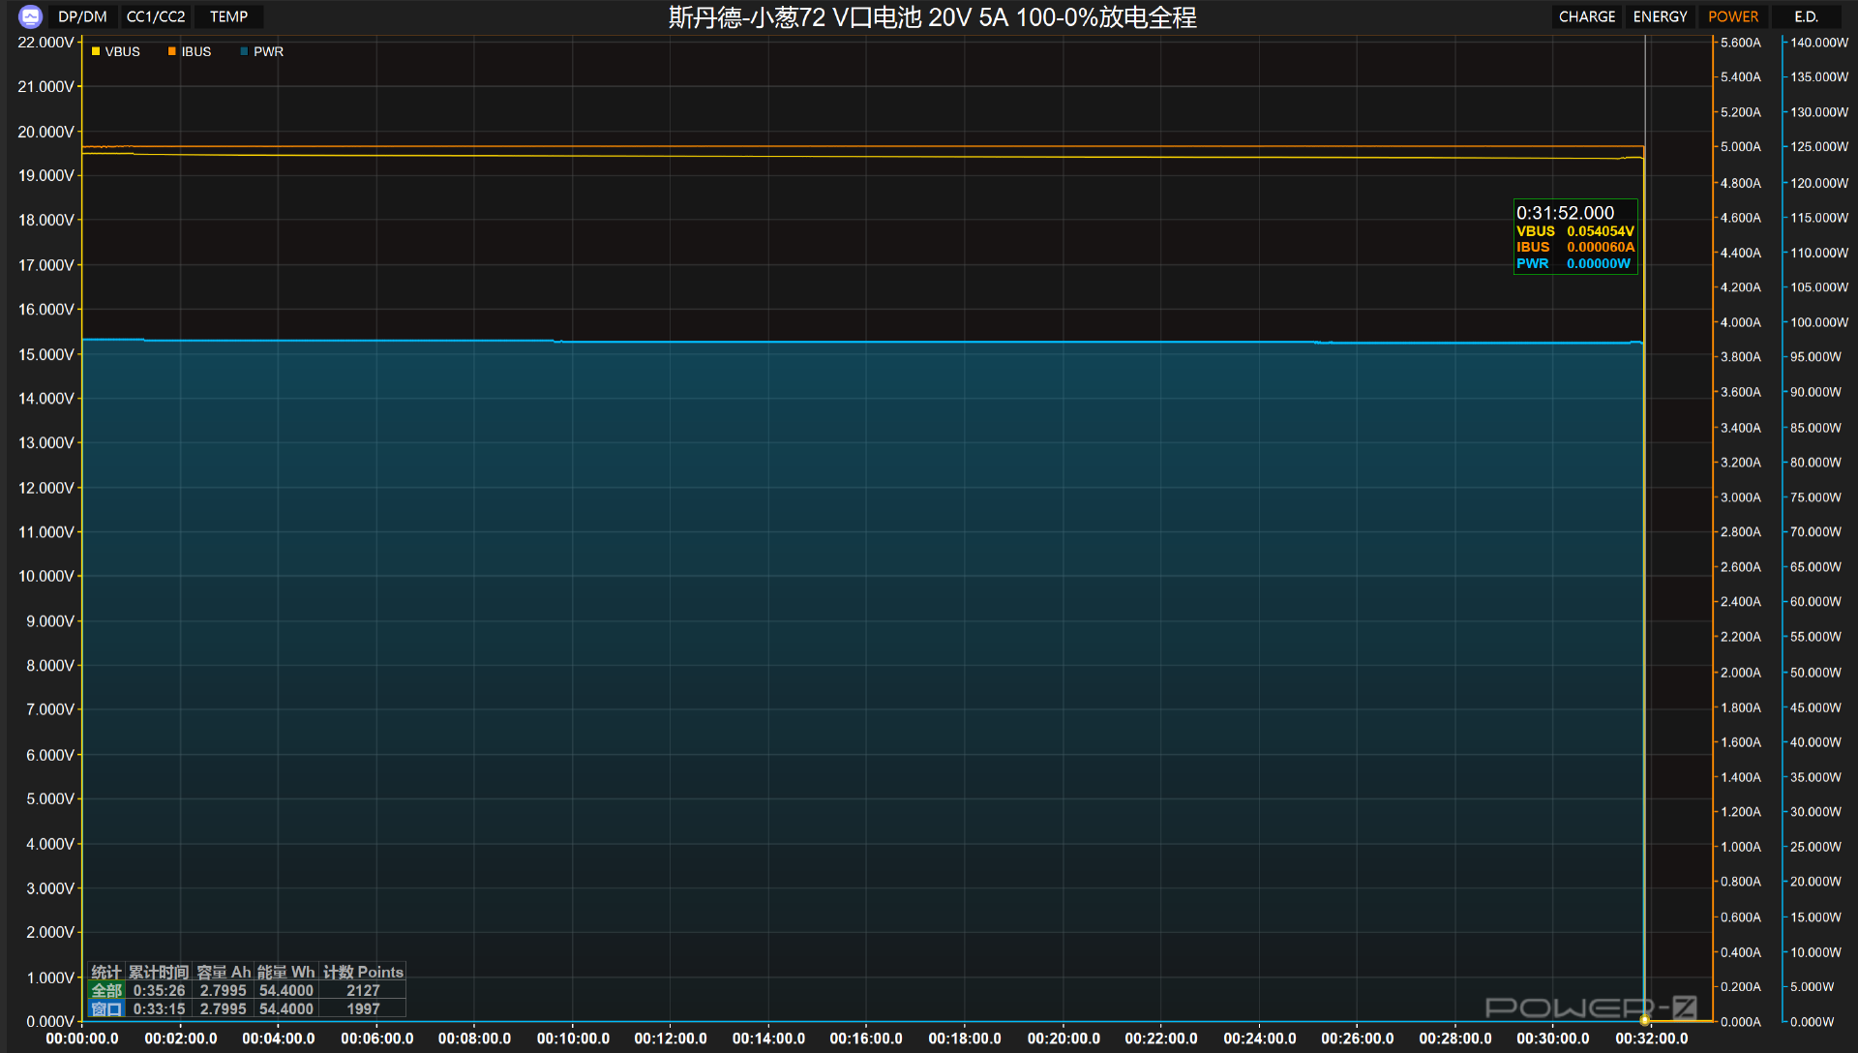Click the 5.000A current axis label
1858x1053 pixels.
click(x=1740, y=147)
